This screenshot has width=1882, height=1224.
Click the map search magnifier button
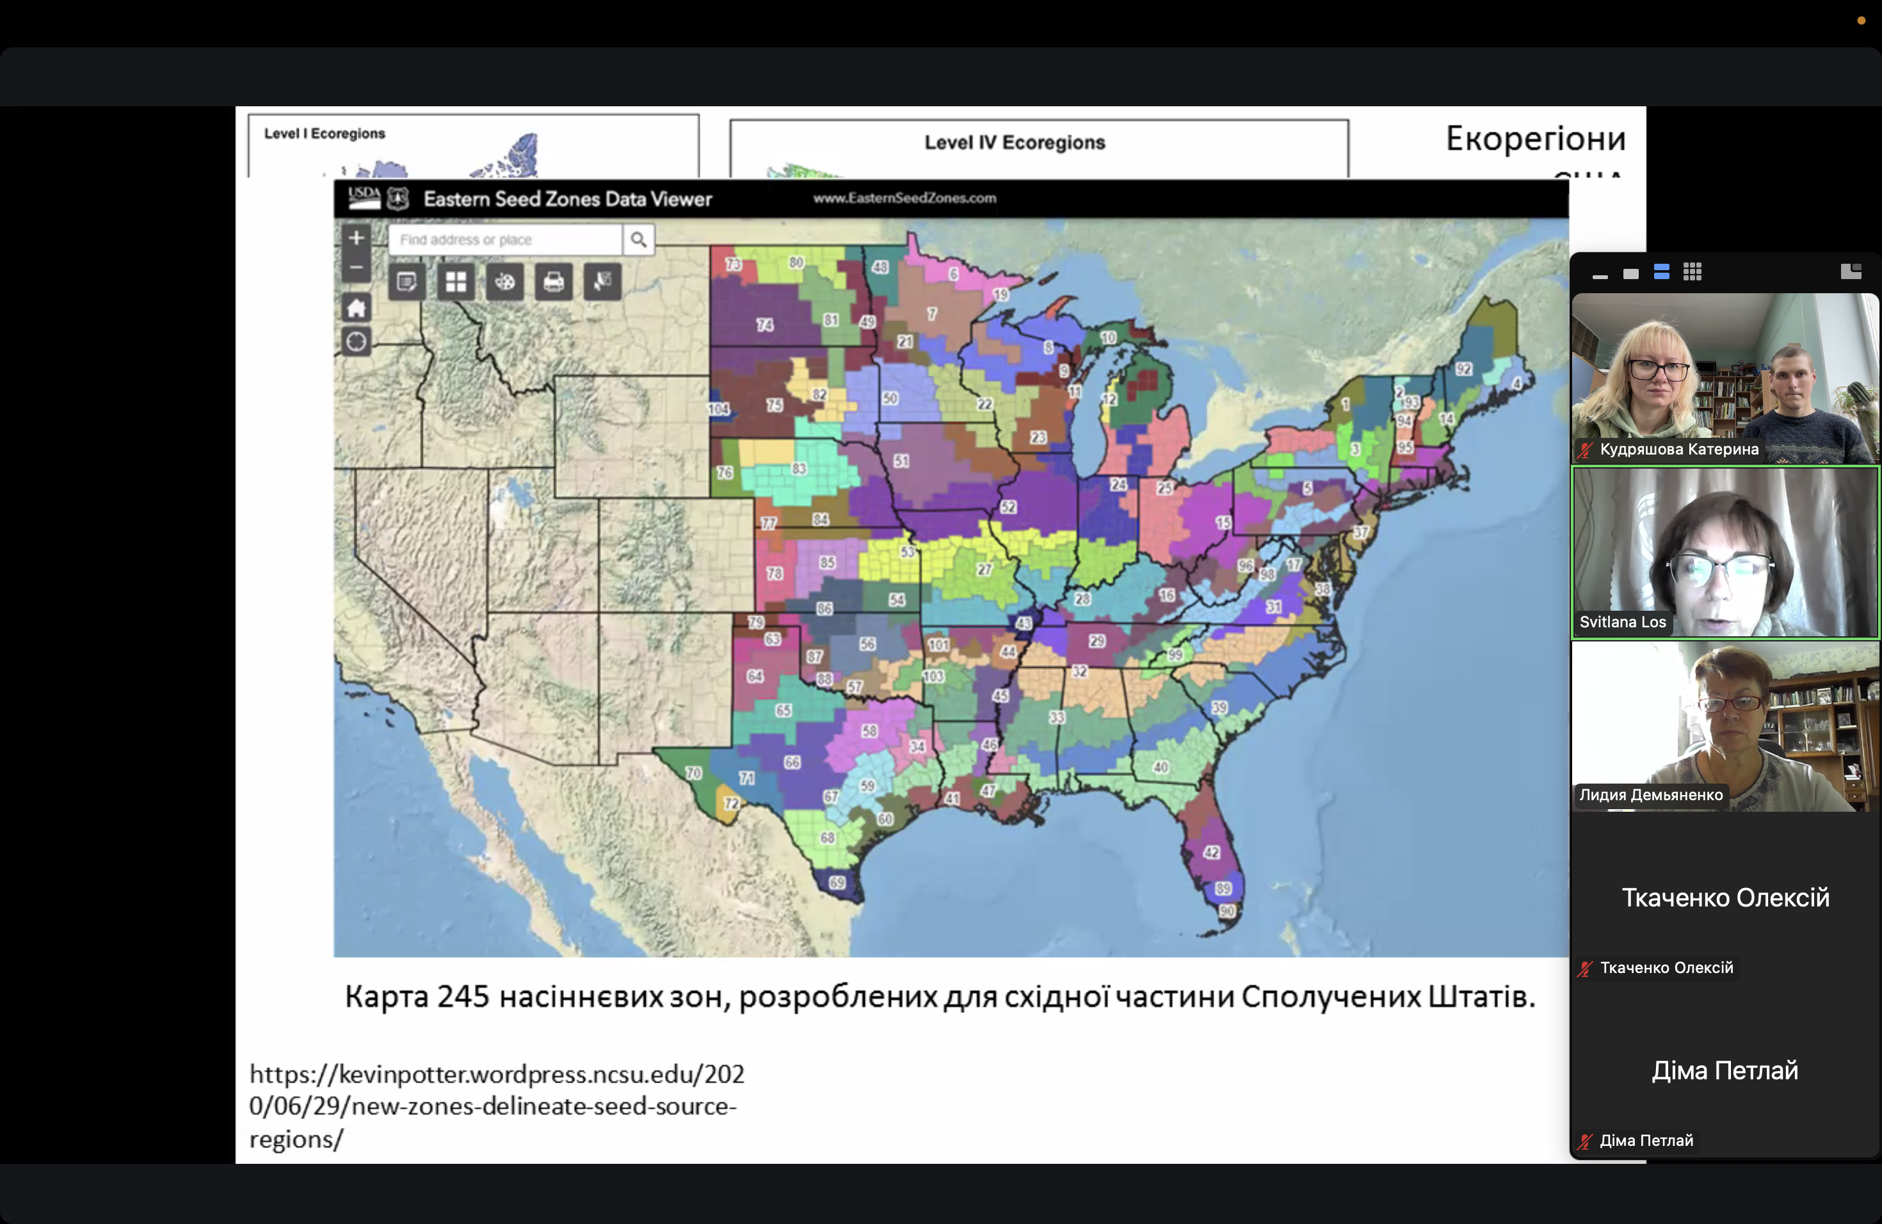(638, 239)
